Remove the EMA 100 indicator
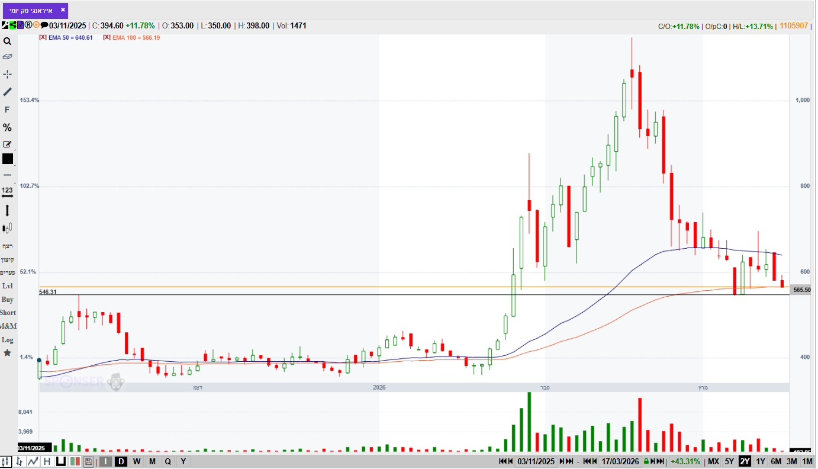Image resolution: width=818 pixels, height=469 pixels. 107,37
